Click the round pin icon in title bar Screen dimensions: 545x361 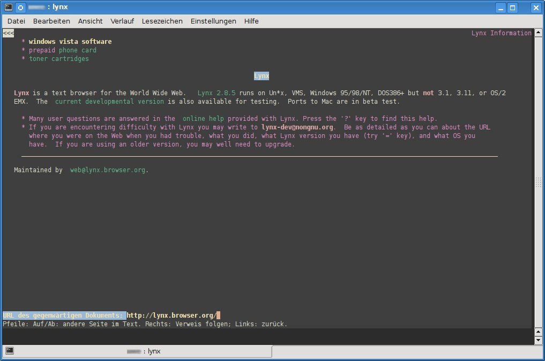pos(20,7)
